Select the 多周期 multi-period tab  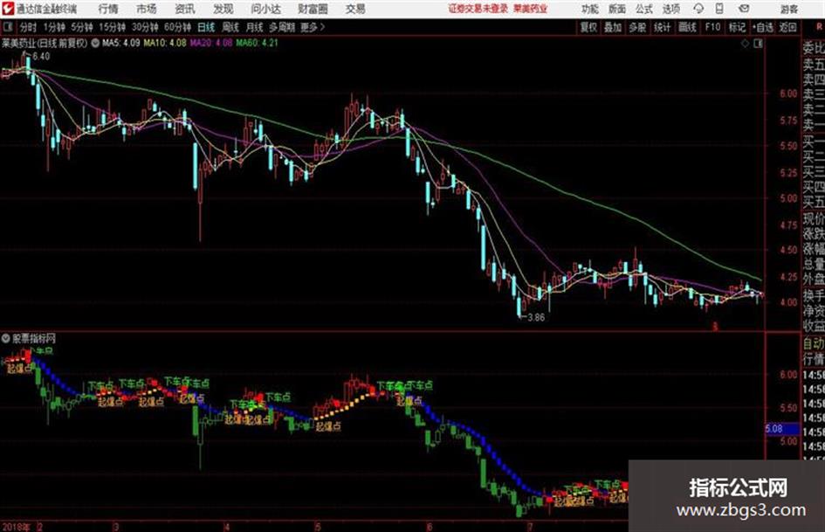[282, 27]
